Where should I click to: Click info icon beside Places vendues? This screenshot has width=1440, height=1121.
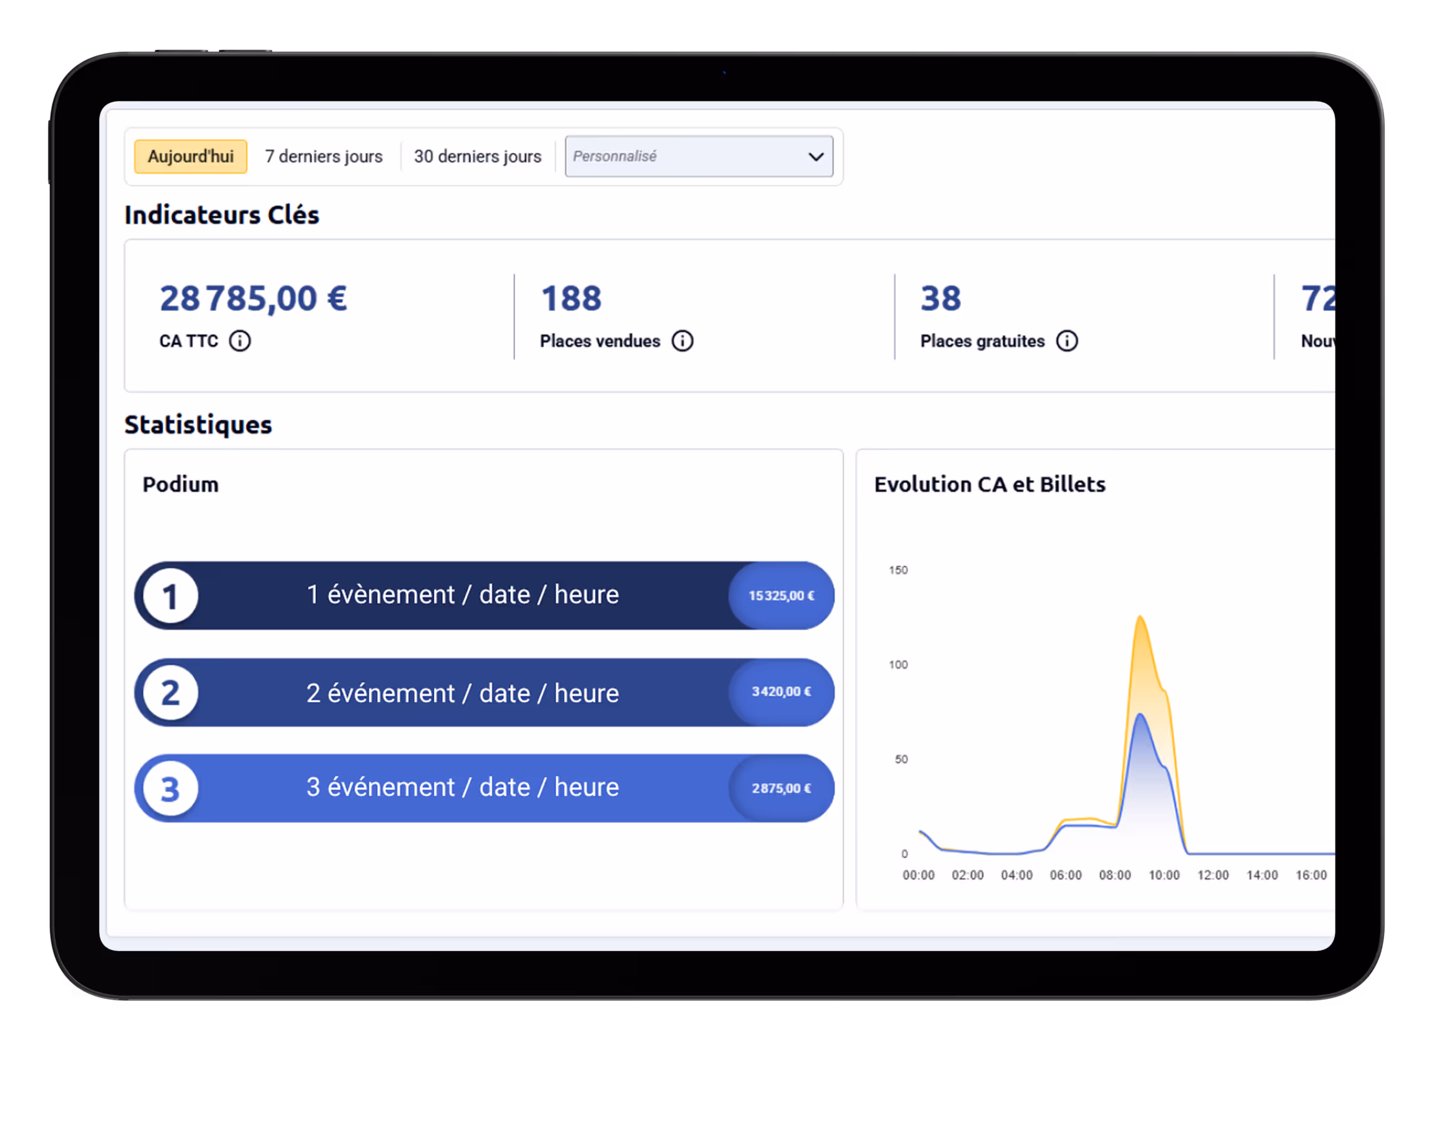pos(683,341)
